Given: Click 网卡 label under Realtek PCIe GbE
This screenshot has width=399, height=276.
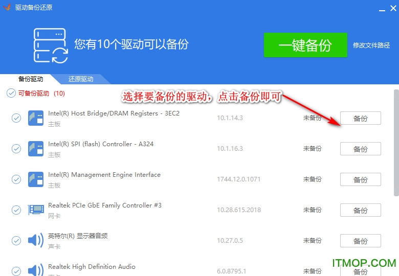Looking at the screenshot, I should [x=54, y=216].
